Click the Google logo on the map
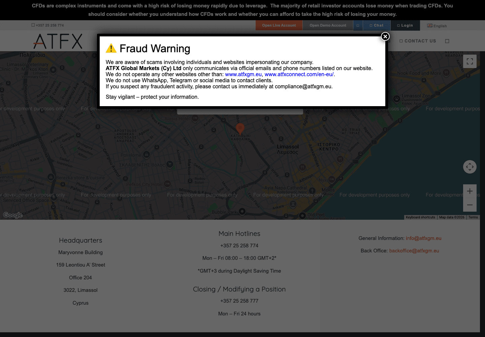This screenshot has width=485, height=337. (x=13, y=215)
